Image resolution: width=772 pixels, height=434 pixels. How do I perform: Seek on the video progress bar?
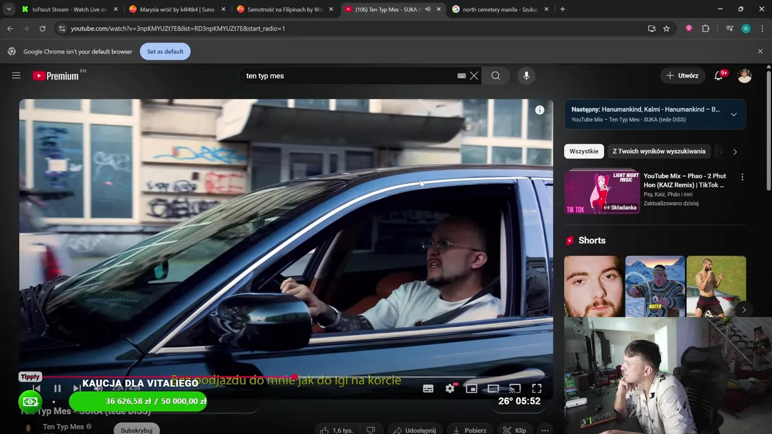point(286,377)
